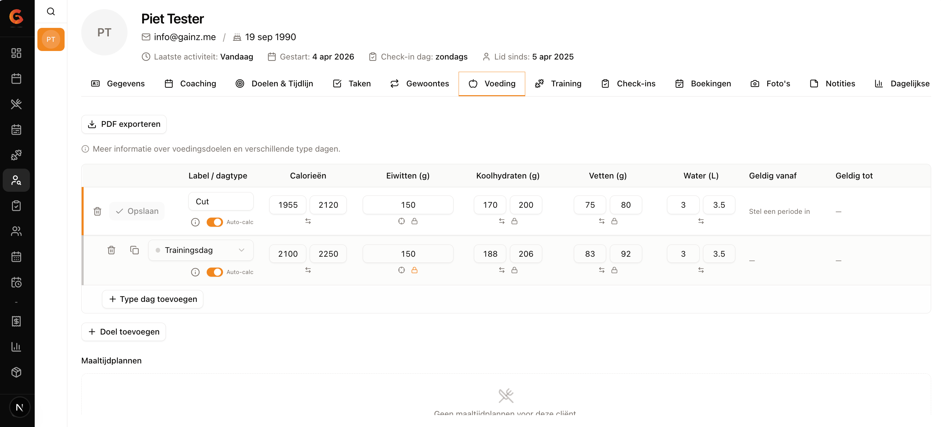The image size is (941, 427).
Task: Open the clipboard check-ins icon in sidebar
Action: 16,206
